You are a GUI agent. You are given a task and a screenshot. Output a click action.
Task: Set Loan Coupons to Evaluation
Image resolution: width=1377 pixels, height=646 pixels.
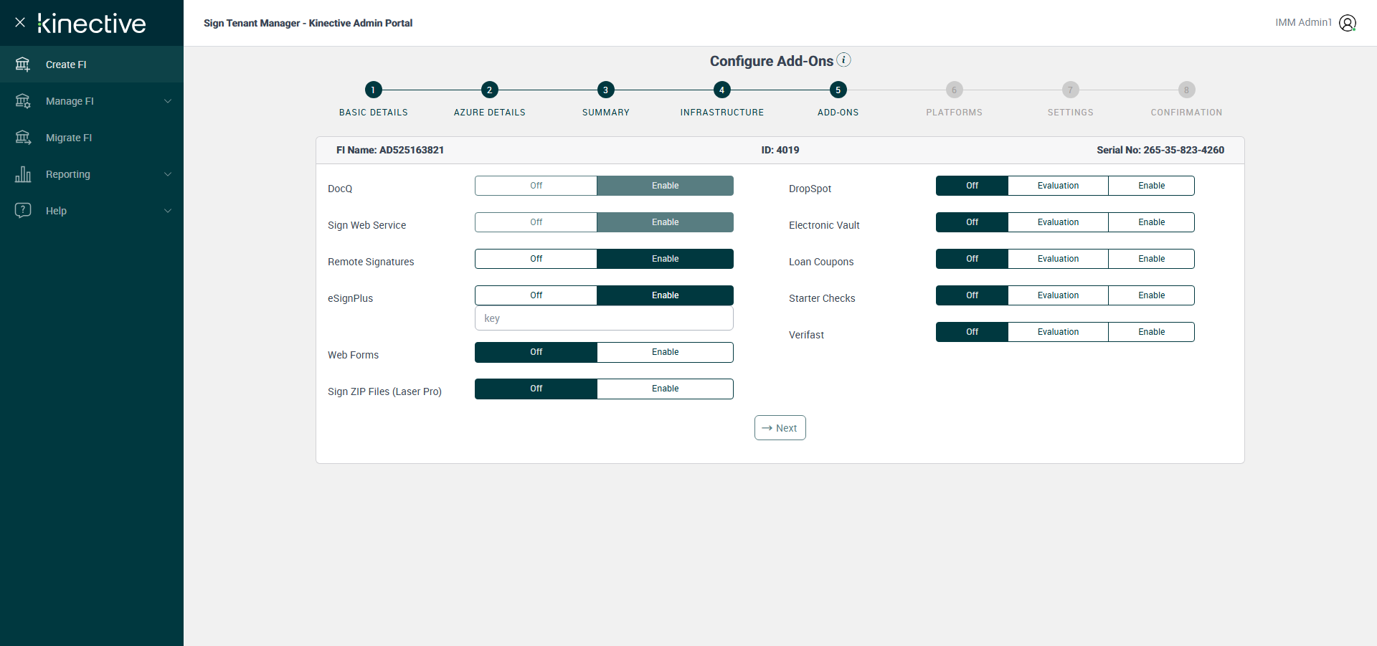point(1058,259)
